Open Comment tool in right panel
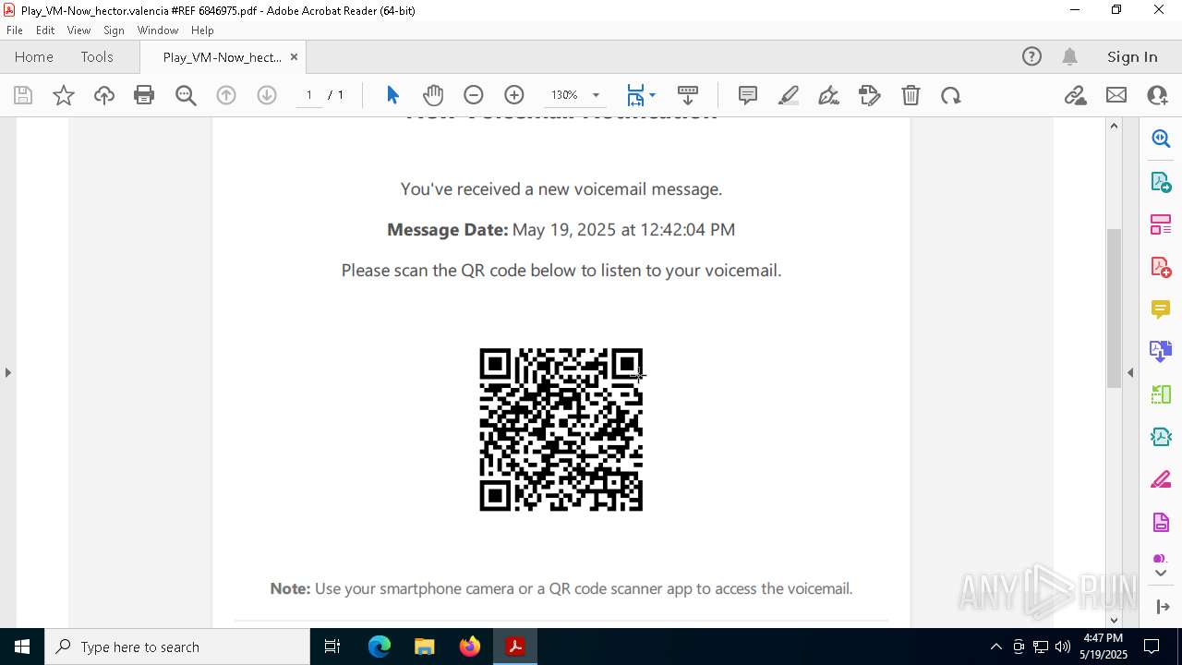The image size is (1182, 665). [1161, 309]
